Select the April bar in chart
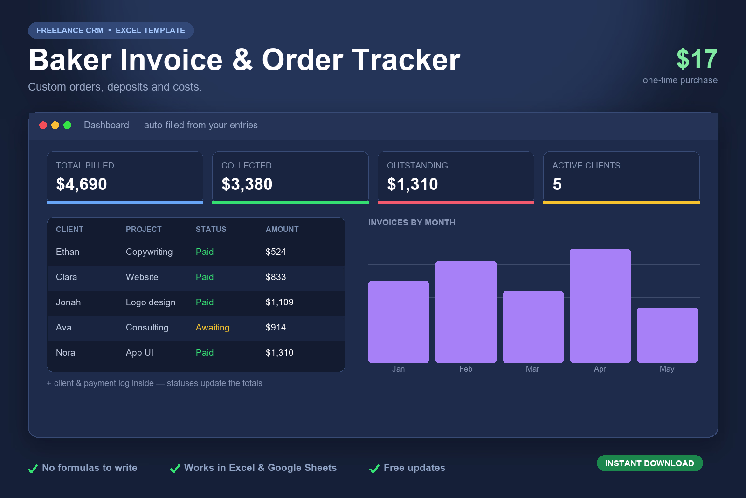Viewport: 746px width, 498px height. click(600, 306)
